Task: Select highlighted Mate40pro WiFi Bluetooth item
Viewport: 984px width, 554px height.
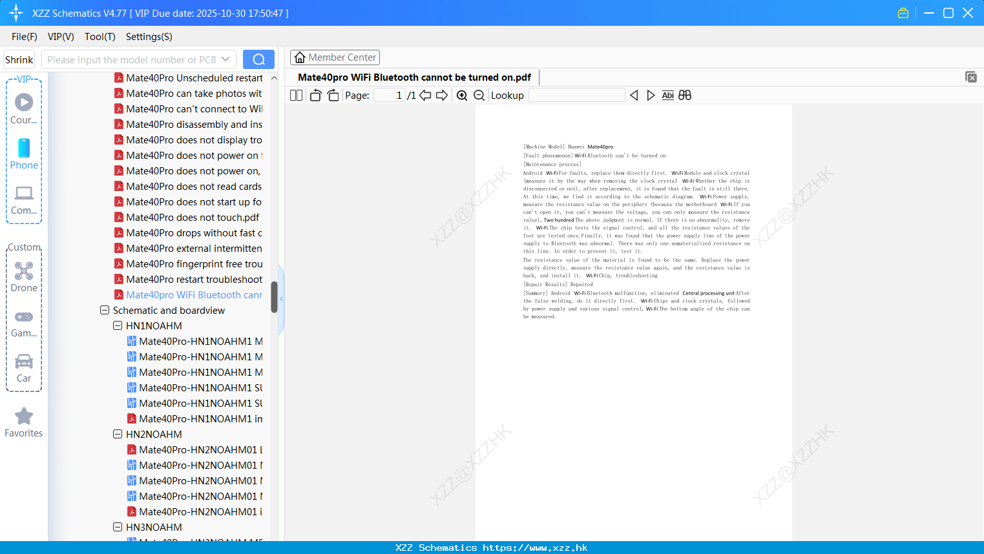Action: [188, 294]
